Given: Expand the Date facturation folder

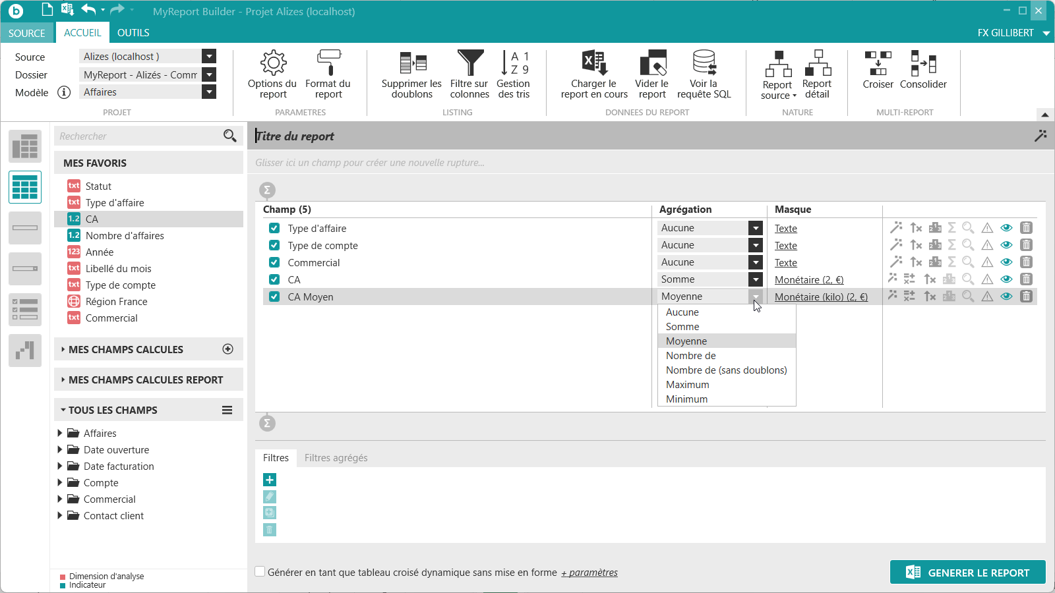Looking at the screenshot, I should click(60, 466).
